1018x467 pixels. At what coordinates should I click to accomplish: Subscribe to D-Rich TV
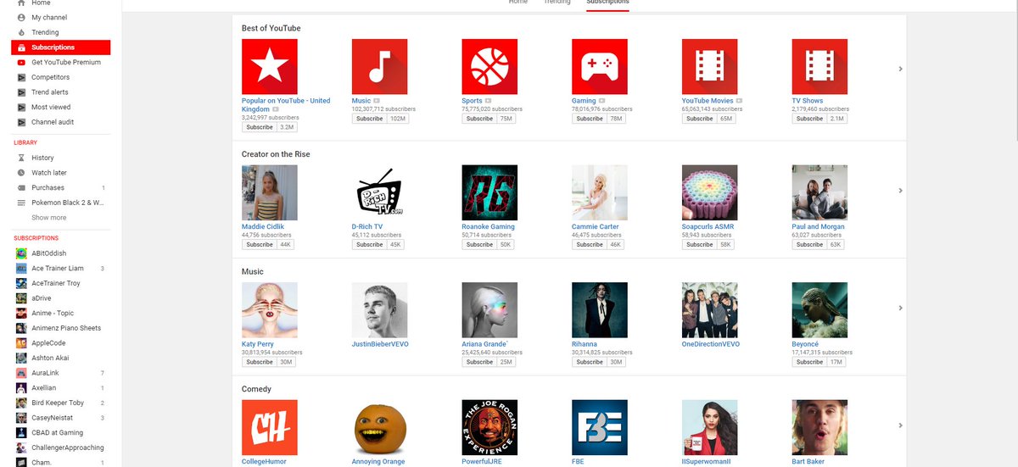click(370, 244)
